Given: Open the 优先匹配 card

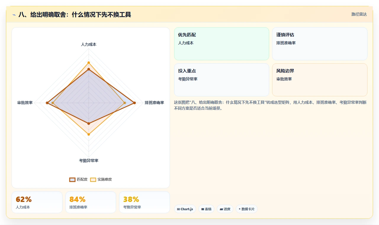Looking at the screenshot, I should pos(221,44).
